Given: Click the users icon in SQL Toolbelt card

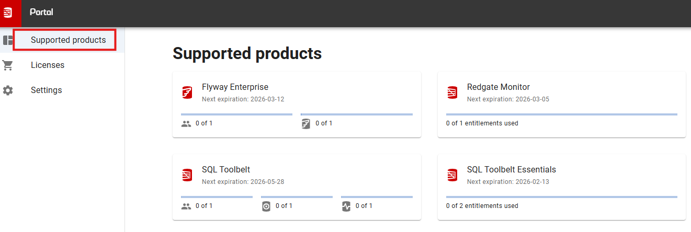Looking at the screenshot, I should (186, 206).
